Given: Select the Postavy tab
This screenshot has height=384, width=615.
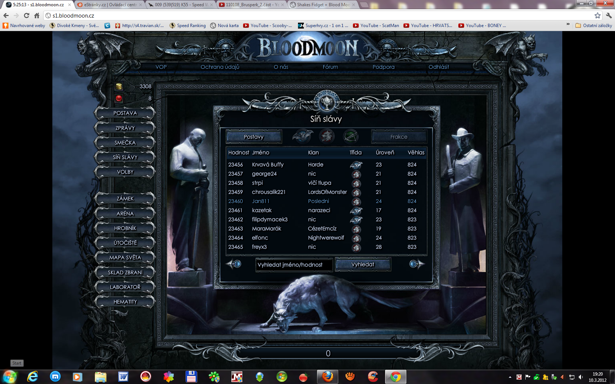Looking at the screenshot, I should (x=254, y=137).
